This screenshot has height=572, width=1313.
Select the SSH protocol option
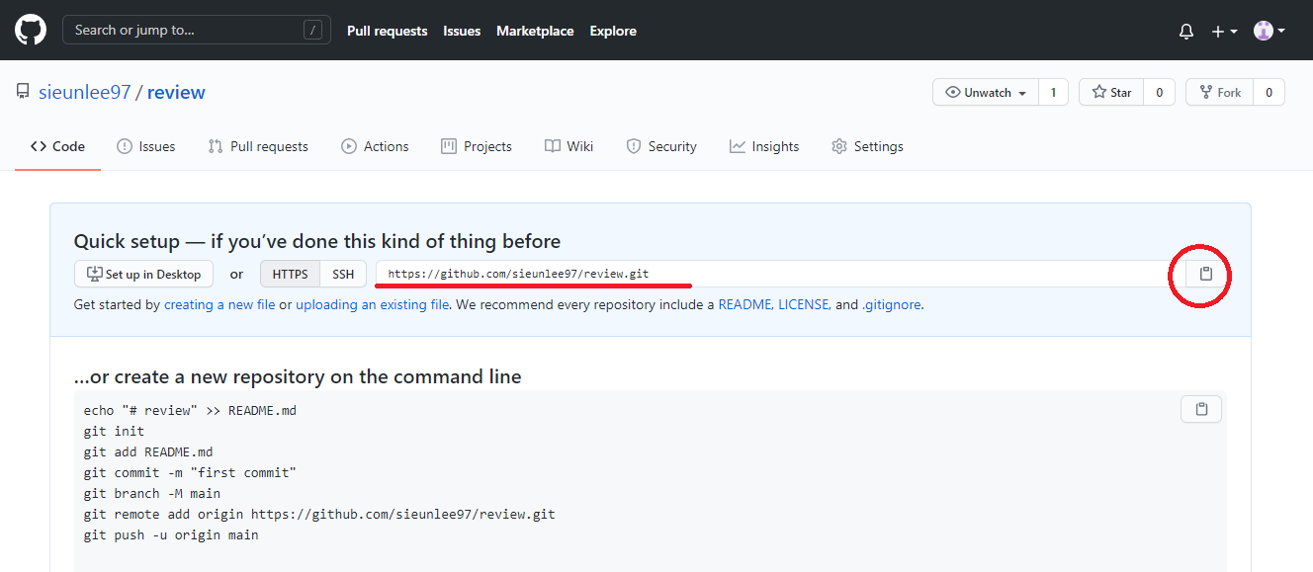[x=343, y=274]
